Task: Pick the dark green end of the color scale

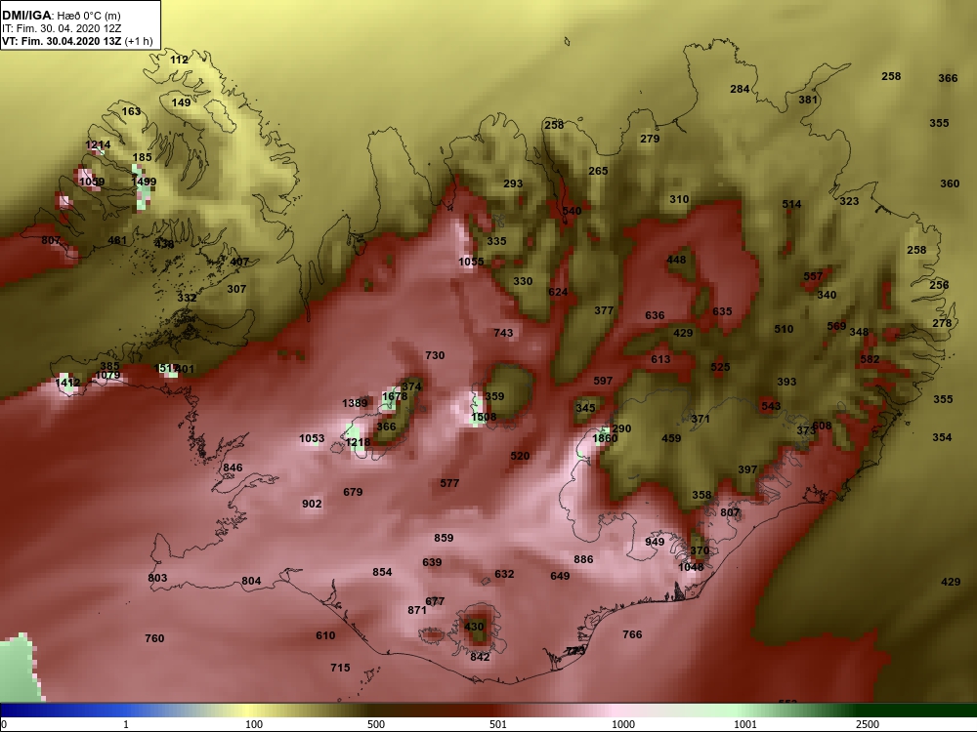Action: point(916,711)
